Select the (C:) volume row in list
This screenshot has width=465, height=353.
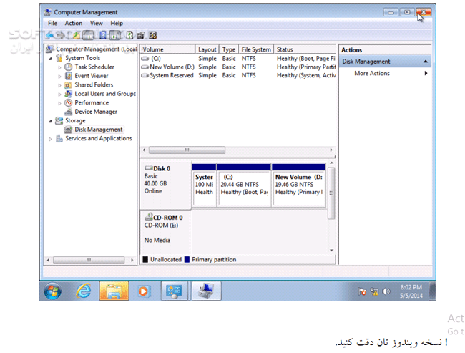(156, 58)
